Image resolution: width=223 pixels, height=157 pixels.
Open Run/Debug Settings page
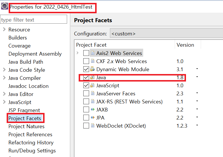coord(32,151)
